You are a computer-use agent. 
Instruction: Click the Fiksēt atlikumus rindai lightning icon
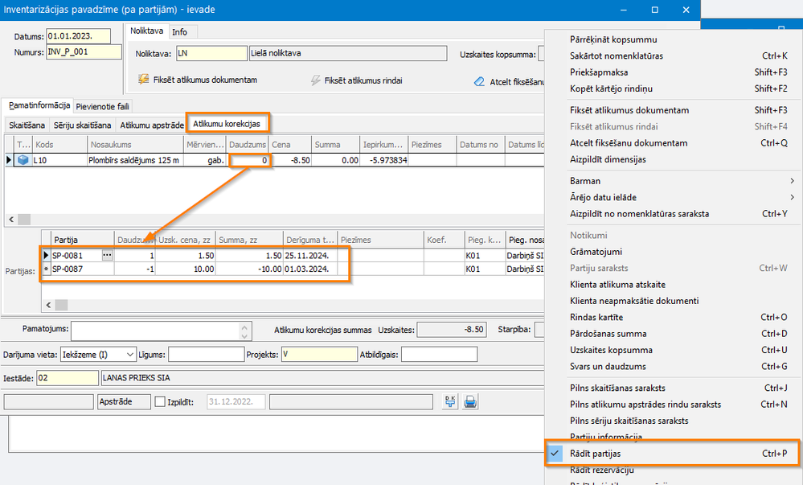[x=316, y=80]
